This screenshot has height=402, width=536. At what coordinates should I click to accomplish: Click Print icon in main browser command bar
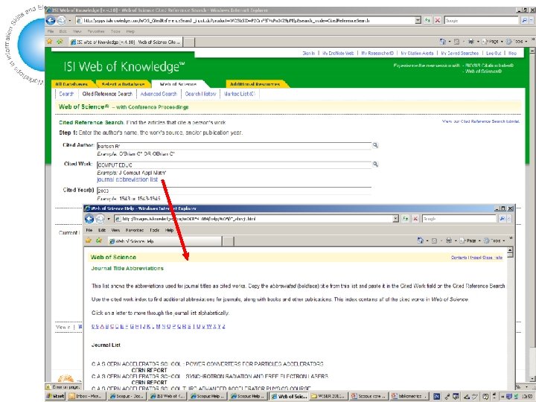coord(471,42)
